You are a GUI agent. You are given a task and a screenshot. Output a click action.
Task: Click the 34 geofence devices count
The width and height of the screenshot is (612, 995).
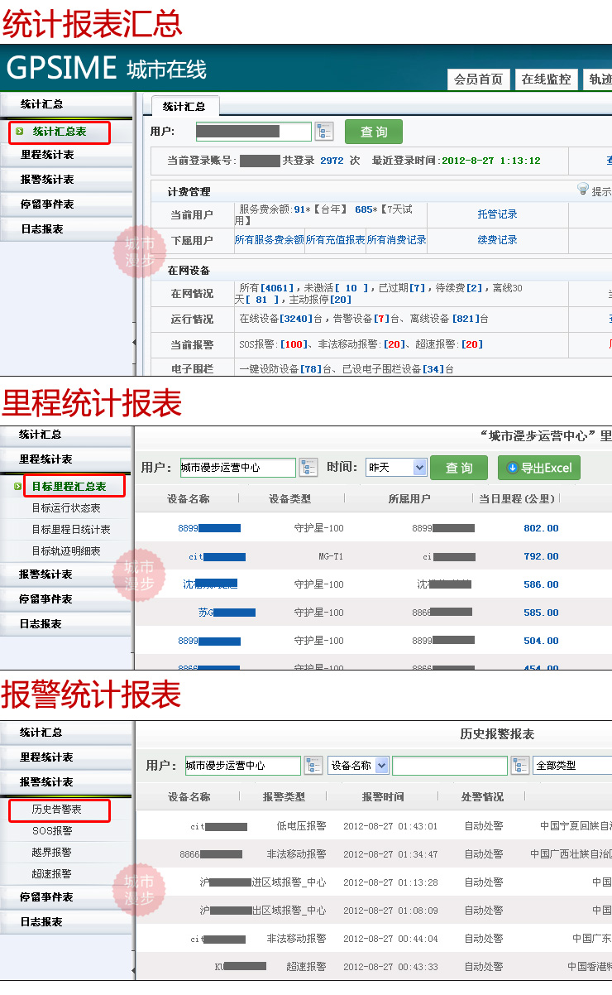[x=433, y=369]
